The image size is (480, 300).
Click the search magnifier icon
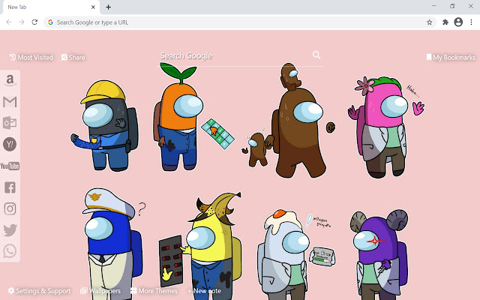coord(316,55)
